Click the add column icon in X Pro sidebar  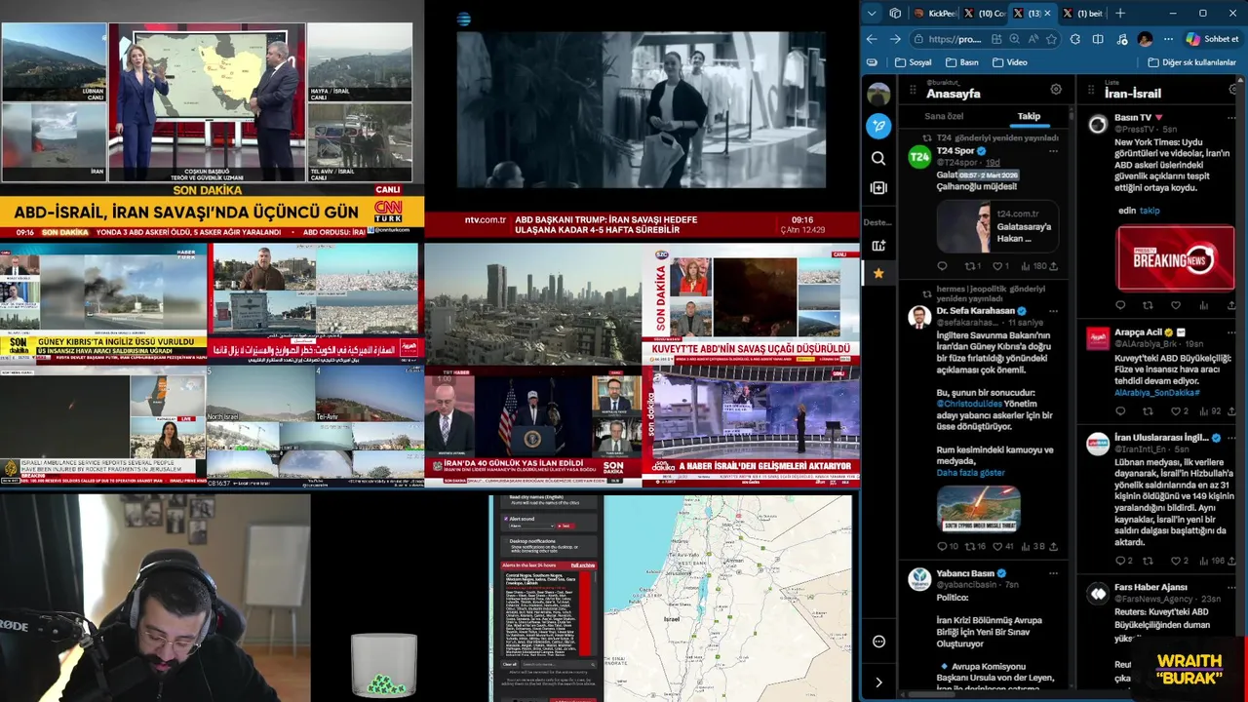[878, 187]
